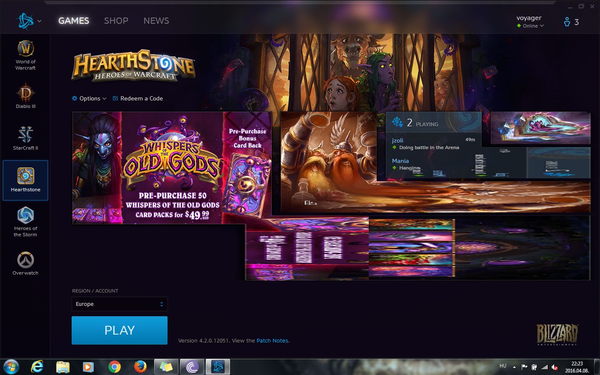Select World of Warcraft in sidebar
600x375 pixels.
(x=25, y=55)
